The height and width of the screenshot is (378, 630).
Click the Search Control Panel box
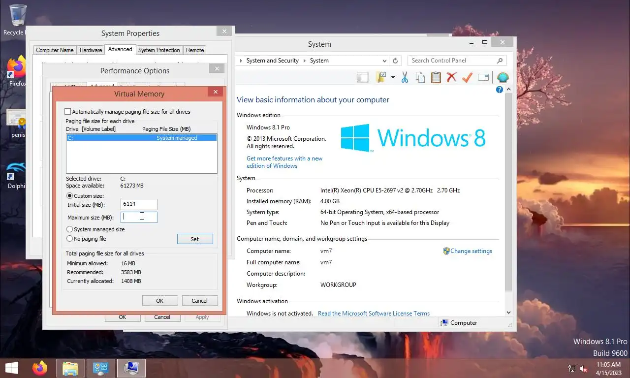457,61
